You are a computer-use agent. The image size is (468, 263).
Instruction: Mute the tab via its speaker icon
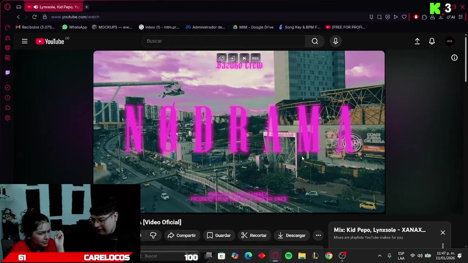[35, 7]
